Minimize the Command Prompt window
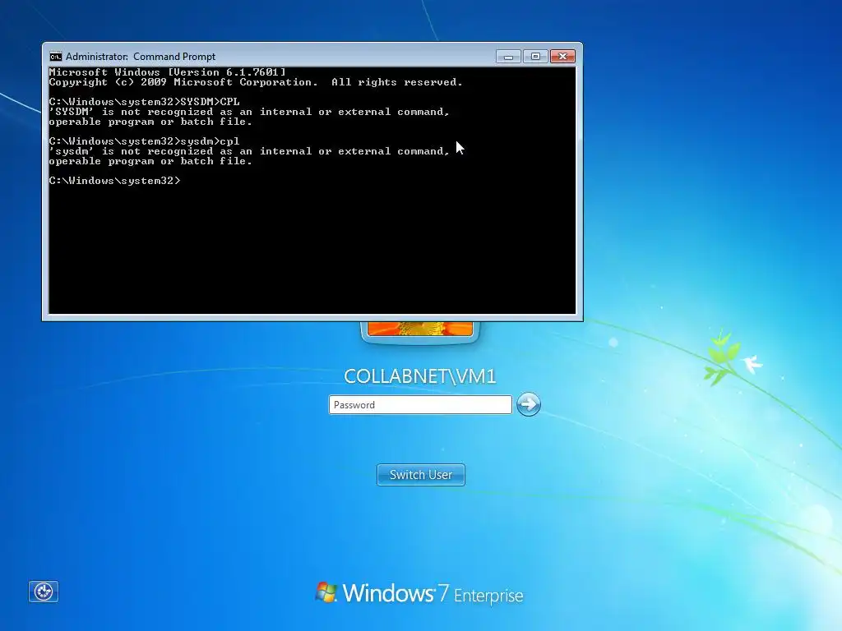The height and width of the screenshot is (631, 842). pyautogui.click(x=508, y=57)
